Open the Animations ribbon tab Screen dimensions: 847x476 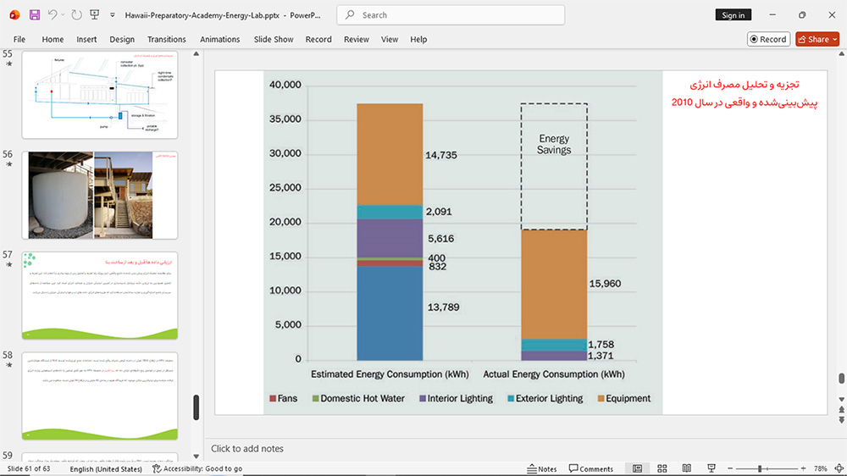(220, 40)
